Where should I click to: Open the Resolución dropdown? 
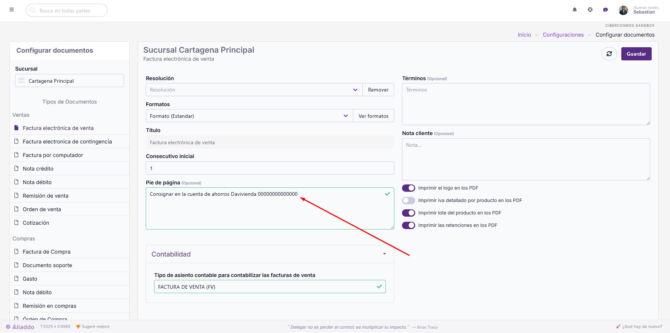pyautogui.click(x=254, y=90)
